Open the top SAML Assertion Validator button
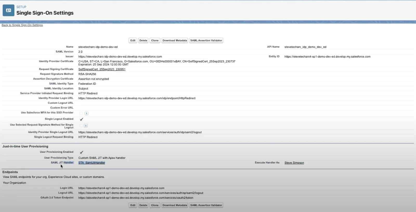416x212 pixels. pyautogui.click(x=206, y=40)
